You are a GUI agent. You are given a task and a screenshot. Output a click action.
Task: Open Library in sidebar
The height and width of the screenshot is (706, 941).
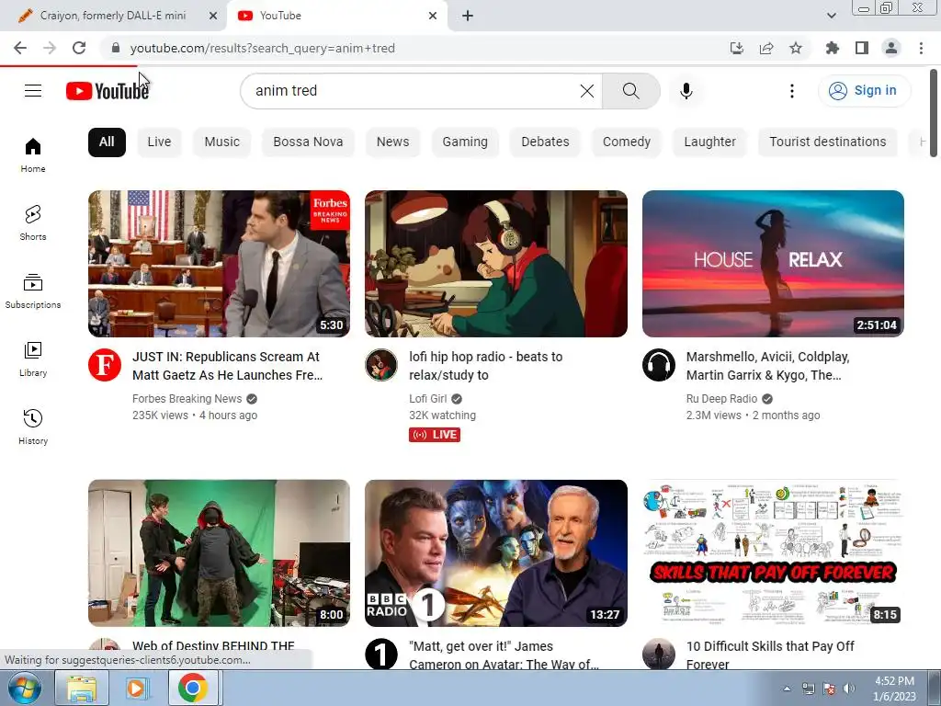pos(33,359)
